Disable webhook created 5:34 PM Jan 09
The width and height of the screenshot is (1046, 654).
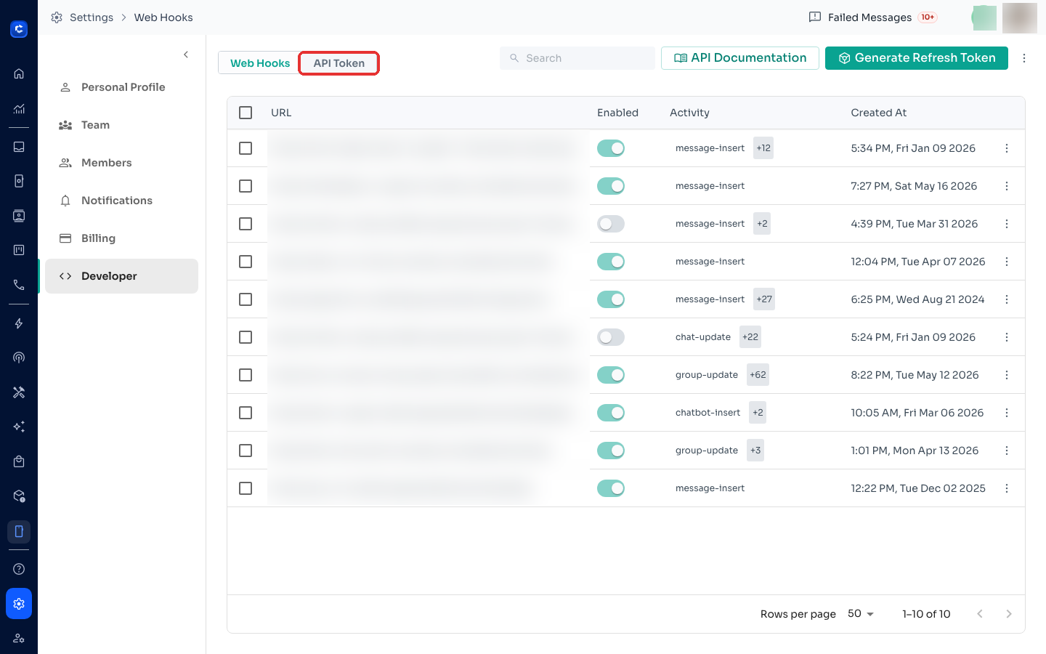click(x=611, y=148)
